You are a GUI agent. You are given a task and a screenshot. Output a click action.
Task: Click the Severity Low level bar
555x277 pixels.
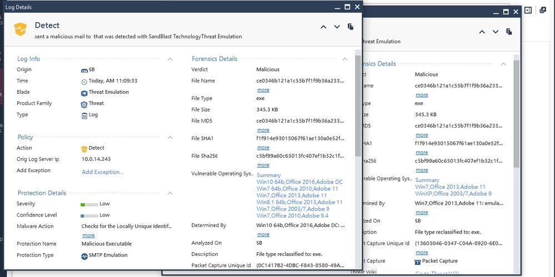click(89, 204)
